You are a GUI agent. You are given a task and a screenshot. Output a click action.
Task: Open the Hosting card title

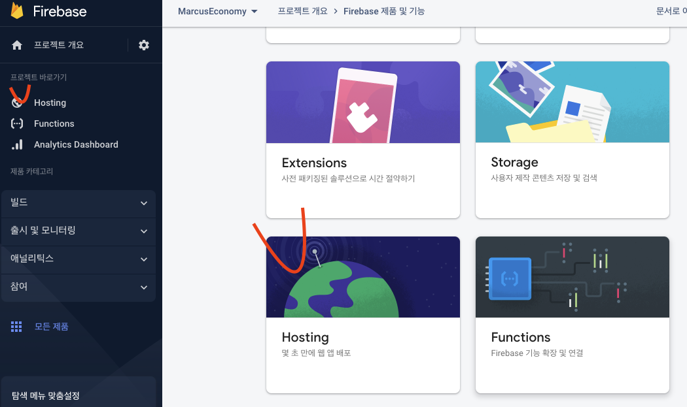tap(306, 337)
